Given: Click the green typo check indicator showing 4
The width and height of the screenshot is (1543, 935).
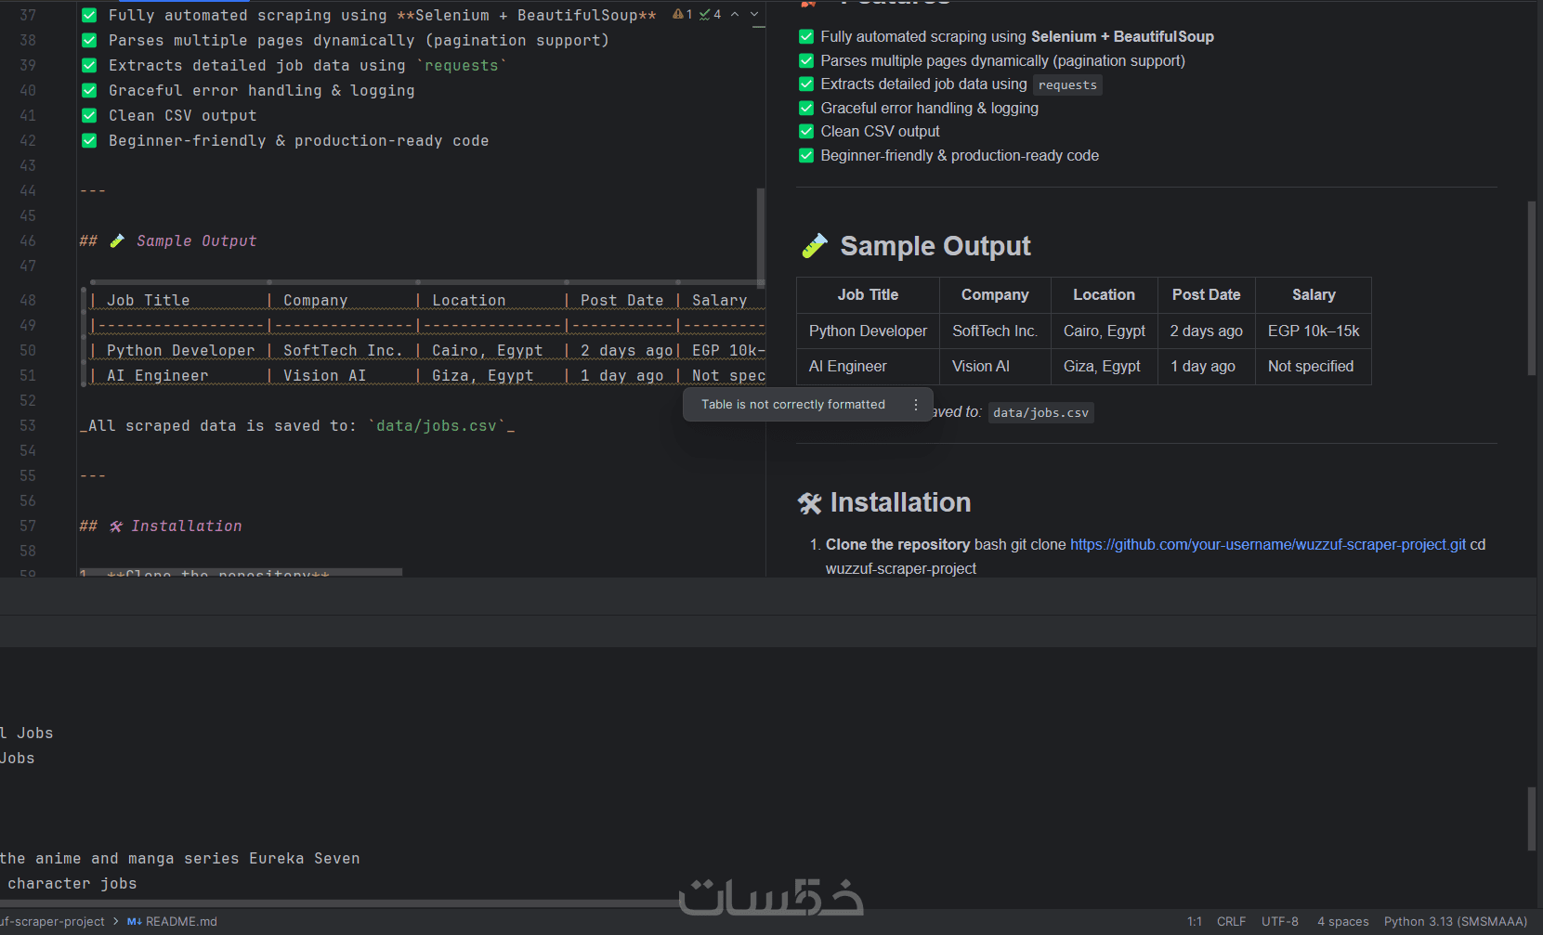Looking at the screenshot, I should (711, 14).
